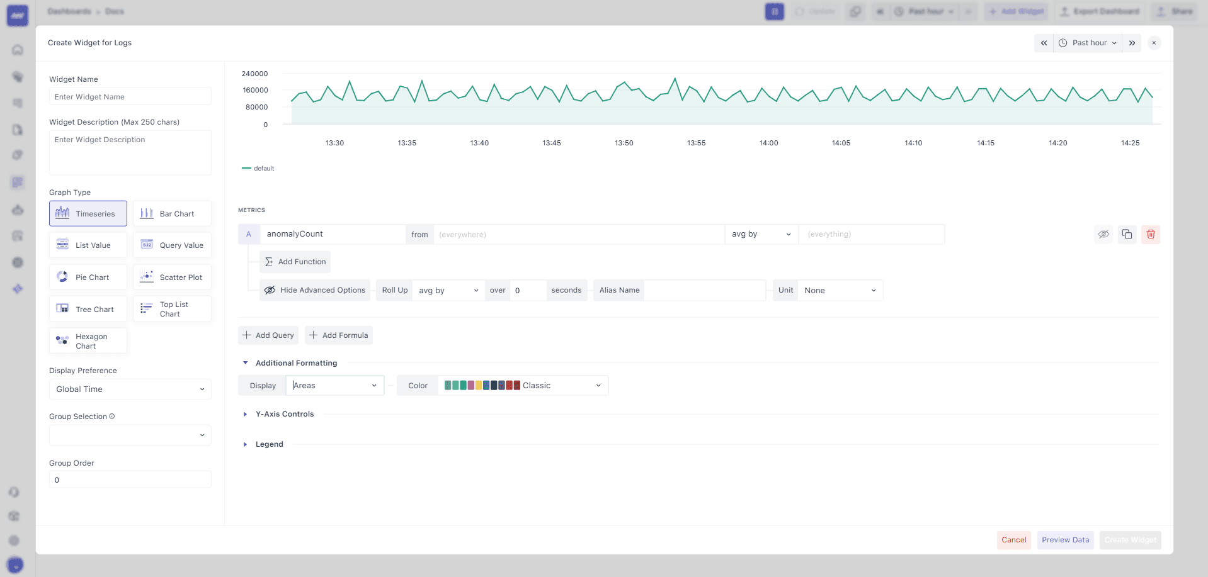The height and width of the screenshot is (577, 1208).
Task: Open the Classic color palette selector
Action: 523,385
